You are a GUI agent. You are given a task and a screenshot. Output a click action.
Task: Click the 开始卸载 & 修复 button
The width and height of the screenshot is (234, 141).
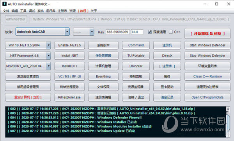tap(207, 33)
